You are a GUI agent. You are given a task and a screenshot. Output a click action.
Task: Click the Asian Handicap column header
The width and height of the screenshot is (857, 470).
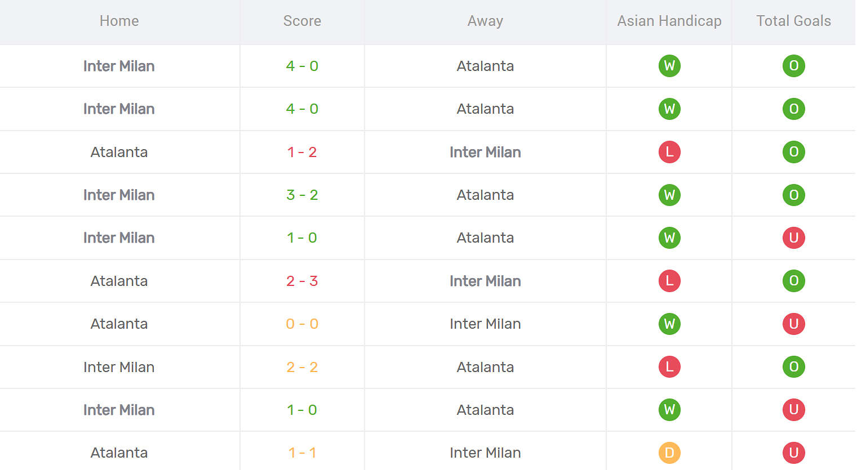coord(669,21)
